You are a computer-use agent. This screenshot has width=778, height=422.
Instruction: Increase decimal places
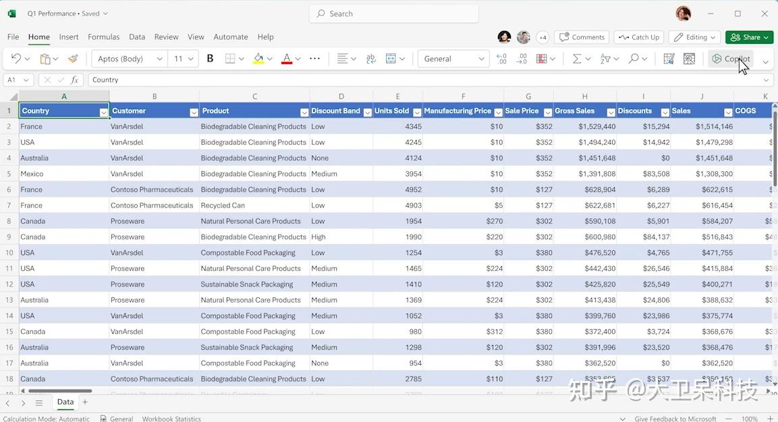click(x=522, y=59)
